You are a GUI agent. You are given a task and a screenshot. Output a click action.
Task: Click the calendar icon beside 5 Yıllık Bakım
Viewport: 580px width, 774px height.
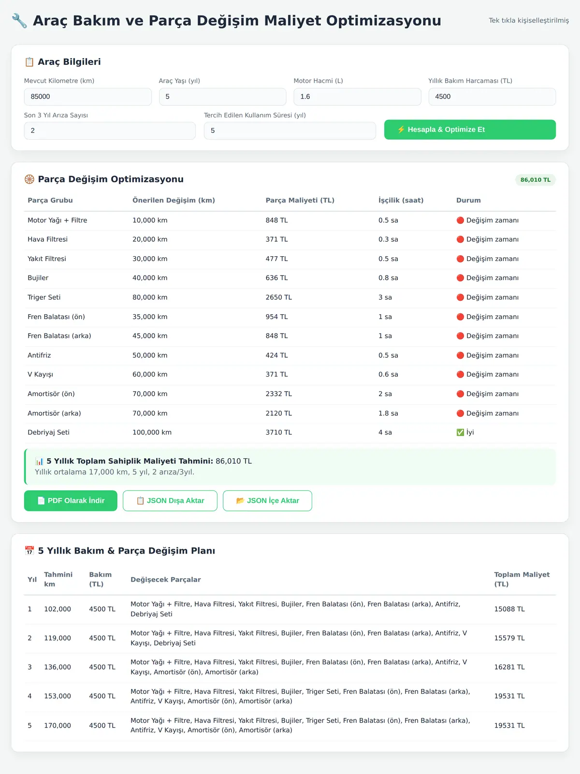click(29, 551)
